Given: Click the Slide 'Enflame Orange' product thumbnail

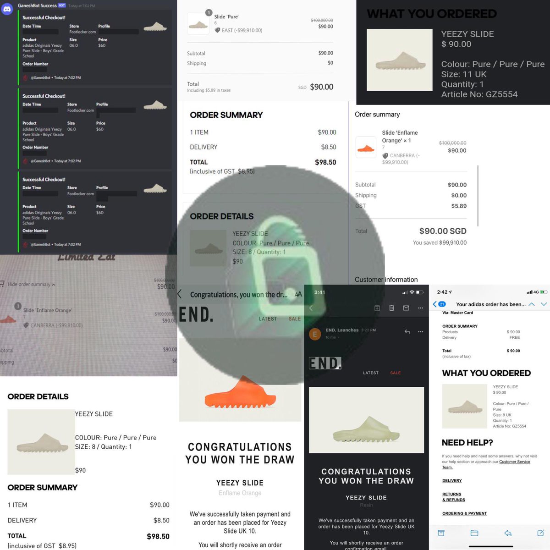Looking at the screenshot, I should [x=366, y=147].
